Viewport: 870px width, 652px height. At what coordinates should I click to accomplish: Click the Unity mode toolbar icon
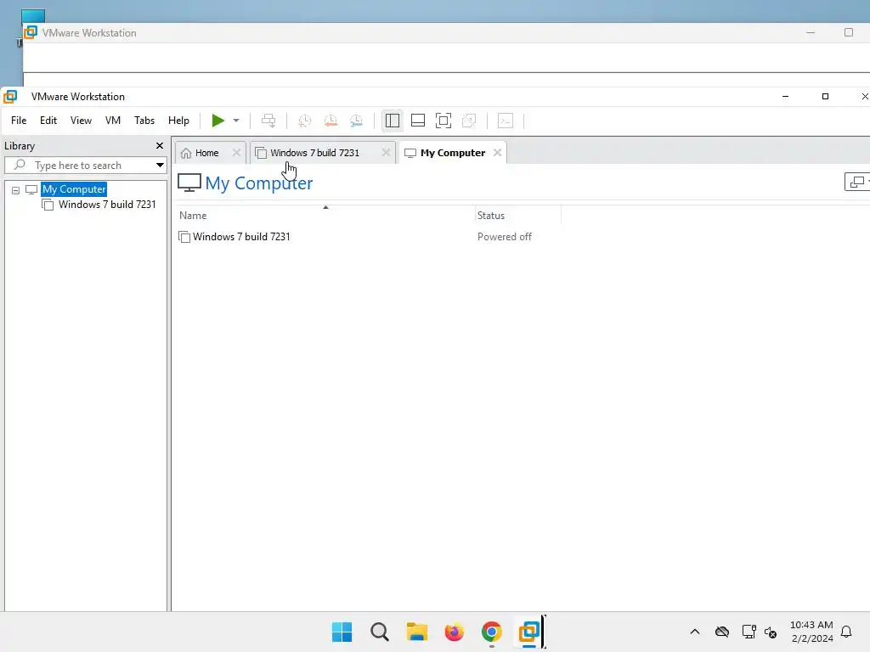(x=469, y=121)
